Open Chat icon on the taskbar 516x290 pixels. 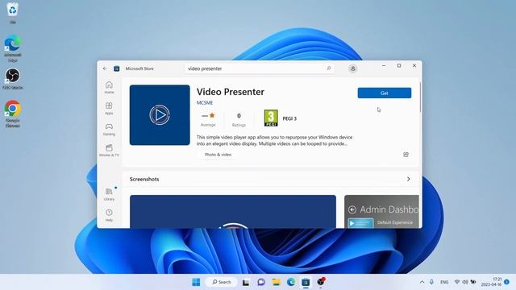(261, 282)
